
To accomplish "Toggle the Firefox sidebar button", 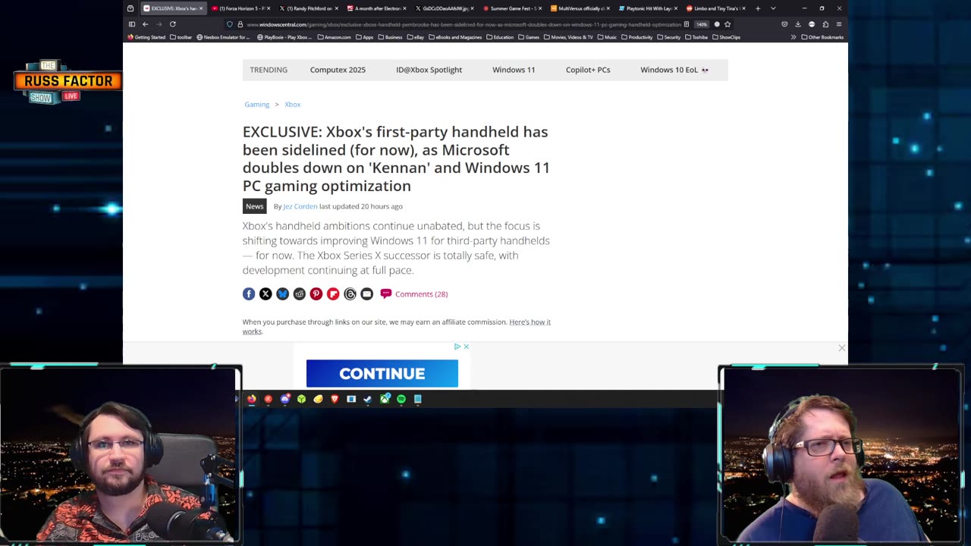I will [131, 24].
